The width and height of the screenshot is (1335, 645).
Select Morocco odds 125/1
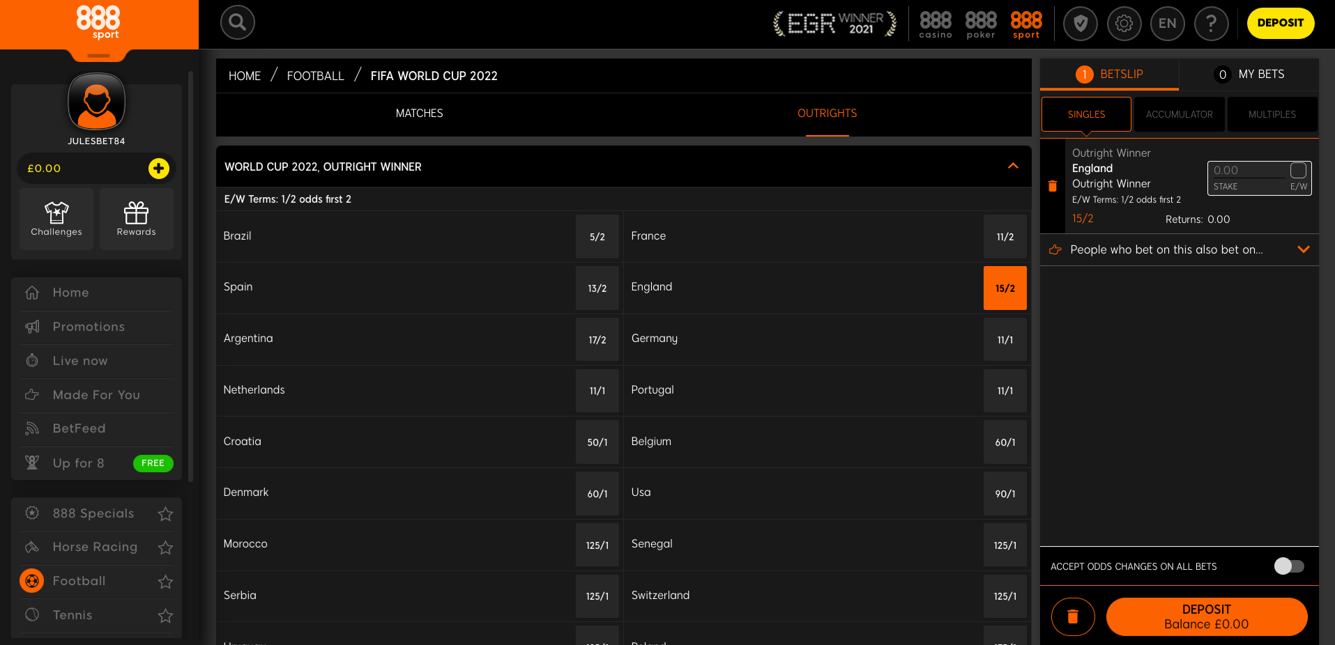[597, 545]
